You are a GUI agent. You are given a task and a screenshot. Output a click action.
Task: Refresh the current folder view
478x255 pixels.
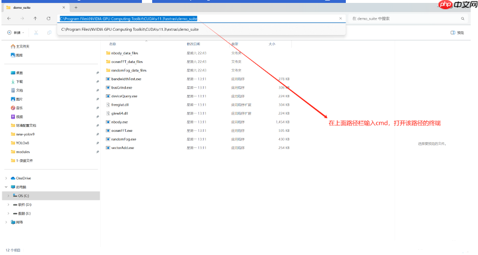[x=48, y=18]
